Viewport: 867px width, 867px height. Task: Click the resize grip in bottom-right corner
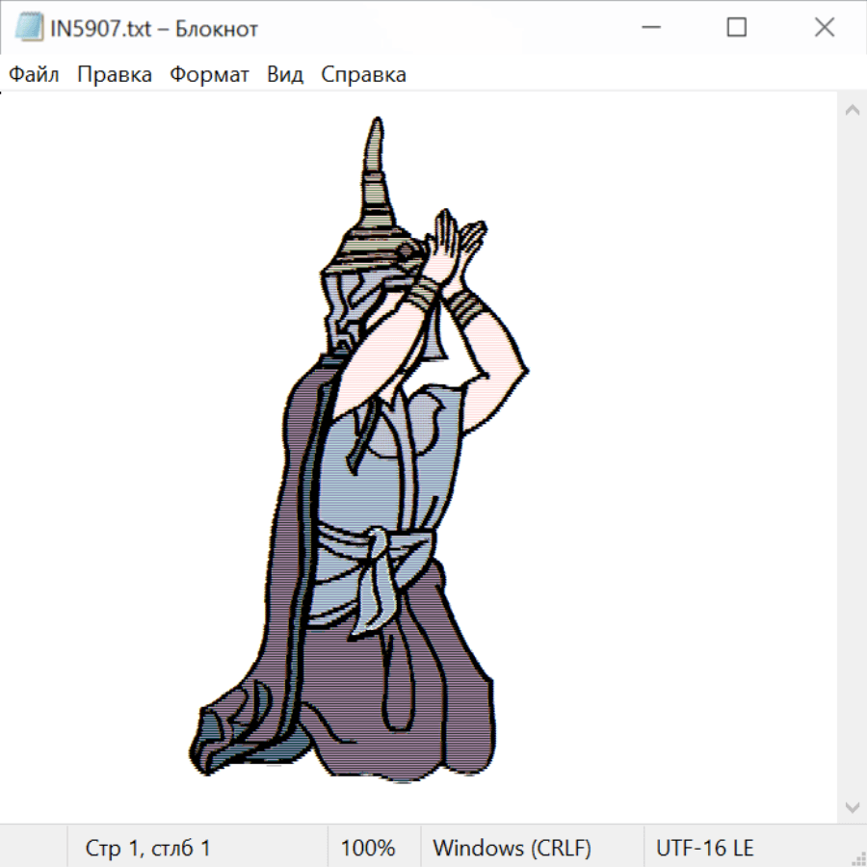[x=858, y=858]
